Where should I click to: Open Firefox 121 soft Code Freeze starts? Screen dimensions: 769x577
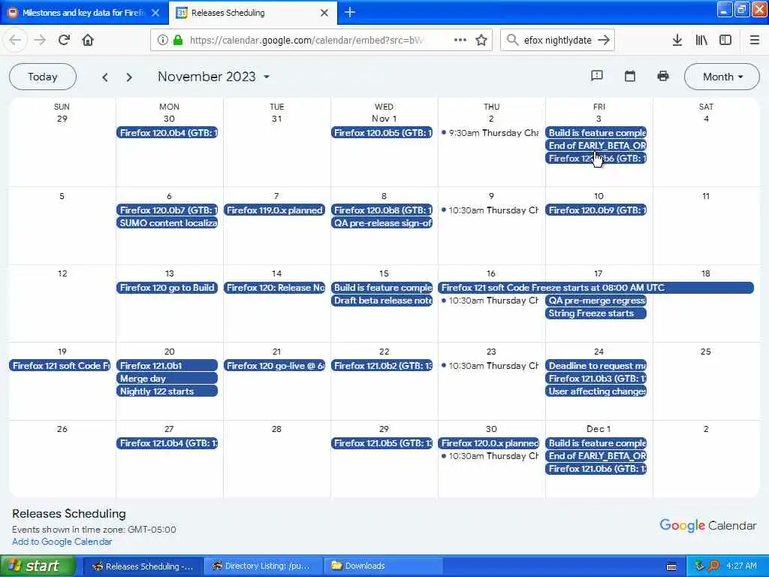[596, 288]
